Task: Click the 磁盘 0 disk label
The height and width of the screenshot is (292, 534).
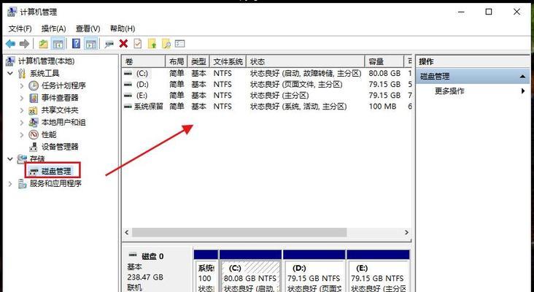Action: [x=152, y=256]
